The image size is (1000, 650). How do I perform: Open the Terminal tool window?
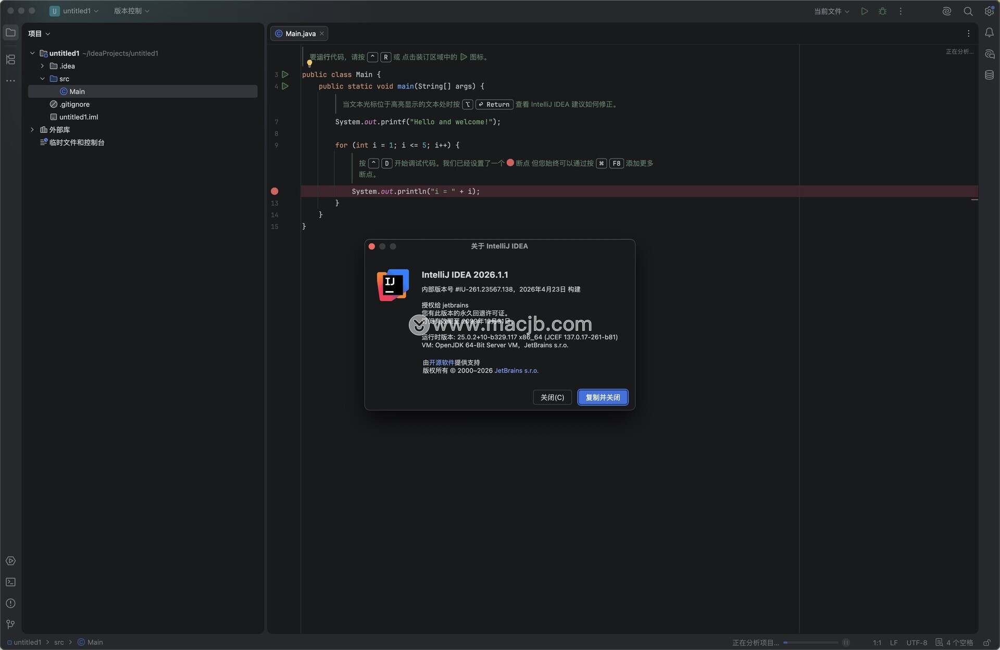coord(10,582)
